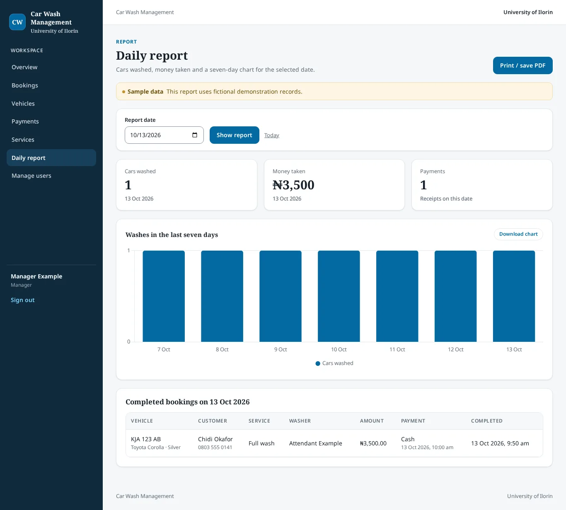This screenshot has width=566, height=510.
Task: Click Car Wash Management breadcrumb in header
Action: [x=145, y=12]
